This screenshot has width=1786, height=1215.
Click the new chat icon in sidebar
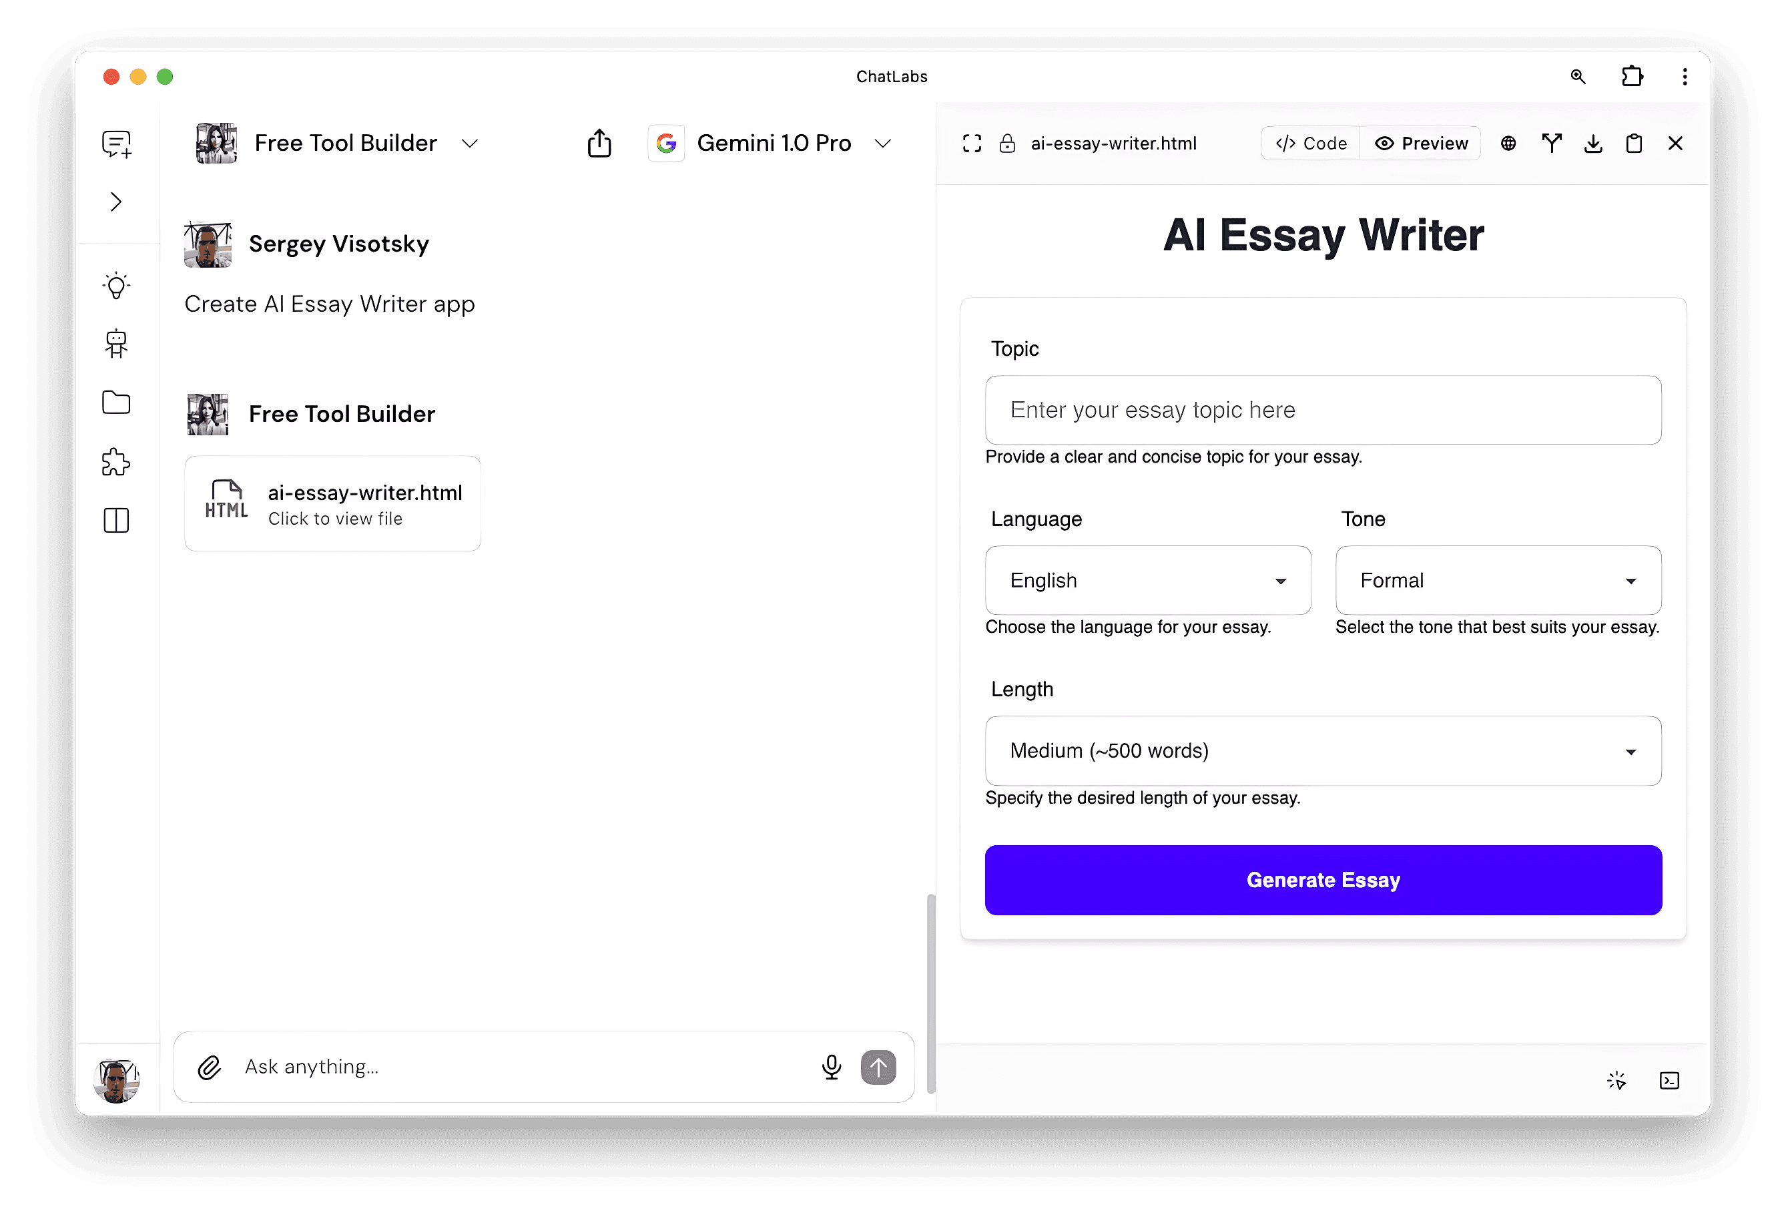[x=117, y=144]
